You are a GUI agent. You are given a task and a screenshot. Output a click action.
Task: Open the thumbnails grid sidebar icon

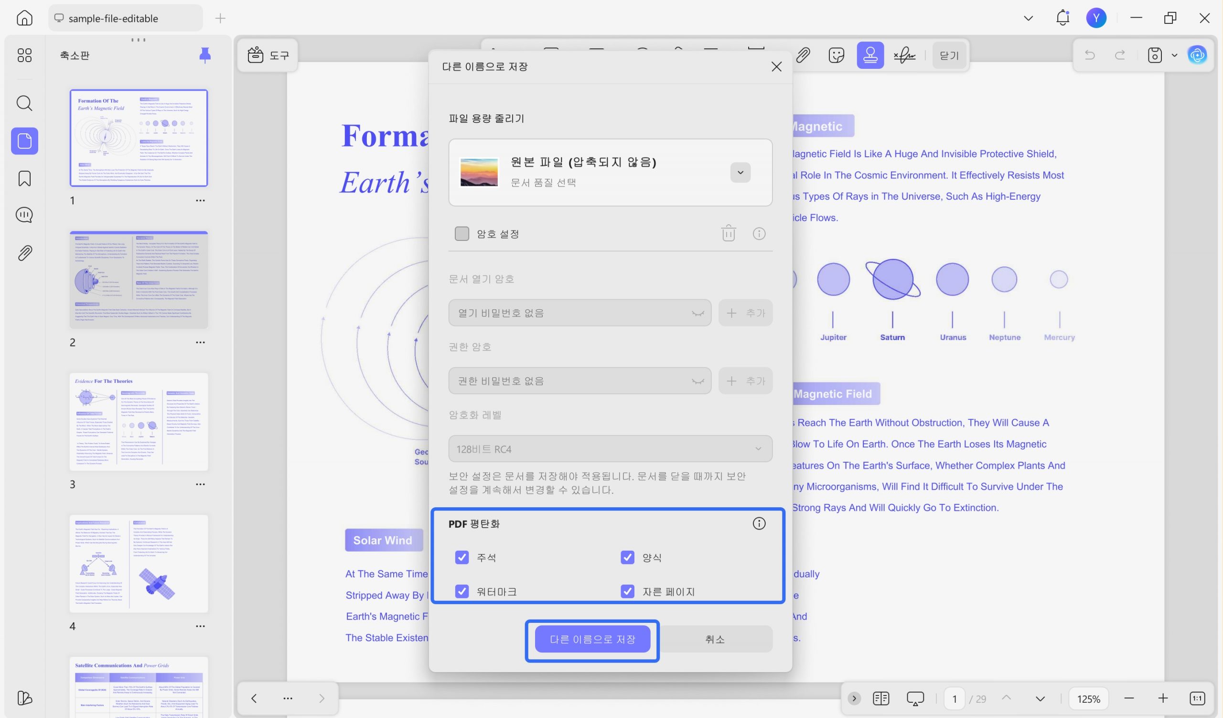tap(24, 55)
